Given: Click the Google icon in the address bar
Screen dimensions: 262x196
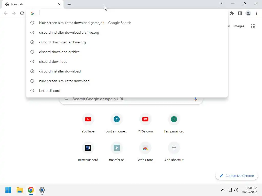Looking at the screenshot, I should [32, 13].
